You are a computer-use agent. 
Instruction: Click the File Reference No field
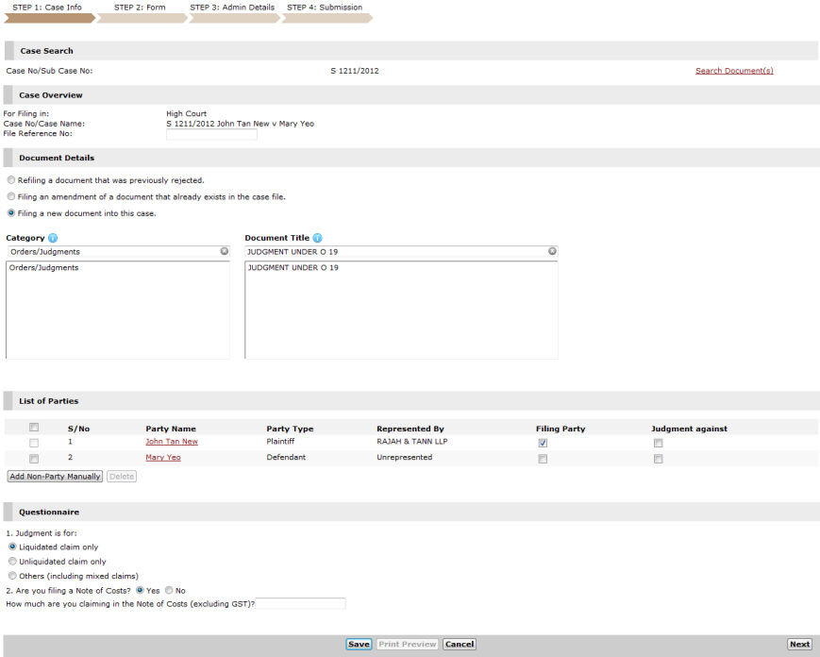click(x=211, y=134)
